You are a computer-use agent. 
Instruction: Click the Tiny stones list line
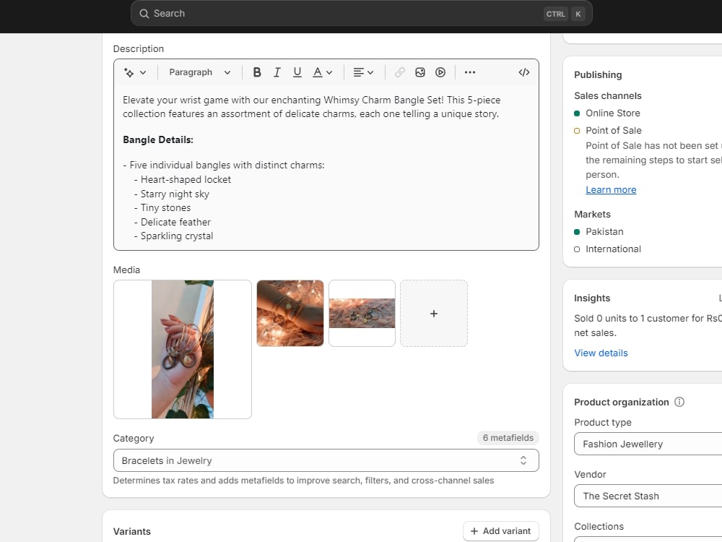(162, 208)
